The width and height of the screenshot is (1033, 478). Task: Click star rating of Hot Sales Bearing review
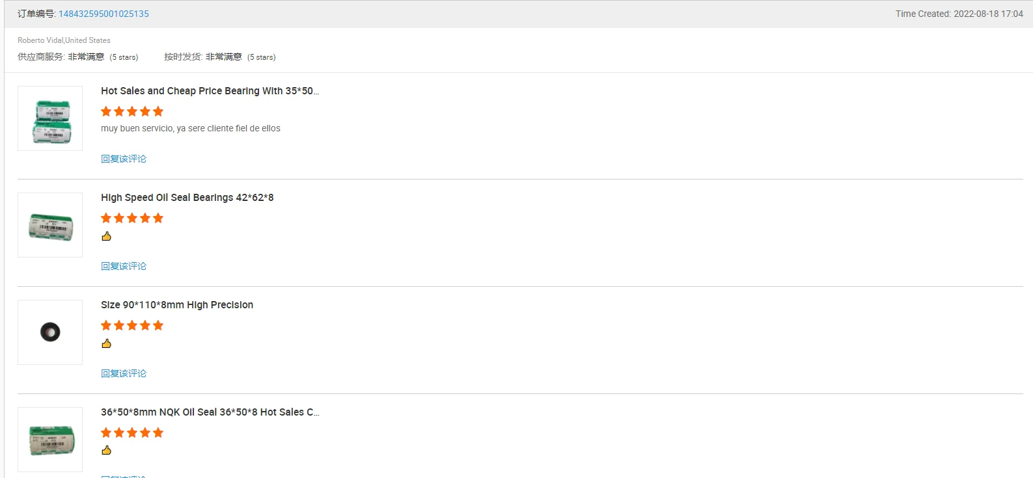132,111
